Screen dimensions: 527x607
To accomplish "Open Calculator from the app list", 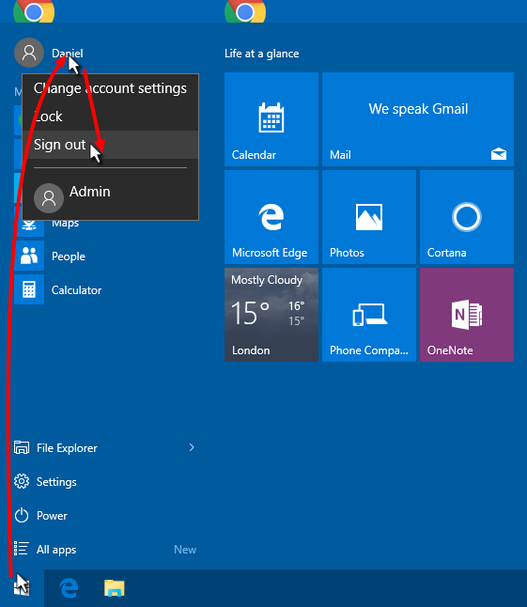I will coord(106,290).
